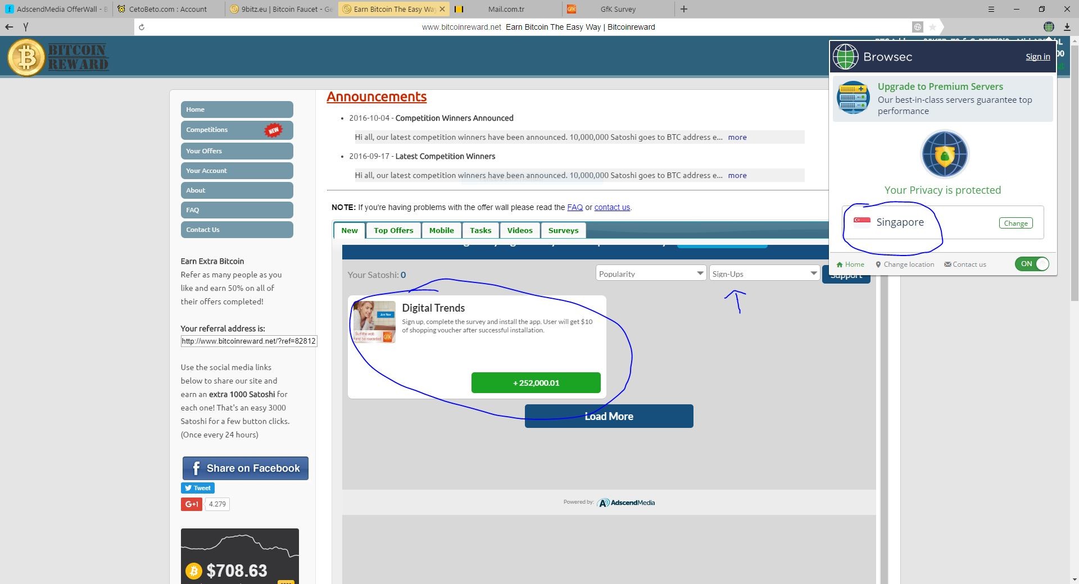Click the premium servers icon
1079x584 pixels.
[853, 98]
